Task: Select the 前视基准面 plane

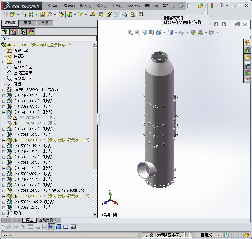Action: coord(23,68)
